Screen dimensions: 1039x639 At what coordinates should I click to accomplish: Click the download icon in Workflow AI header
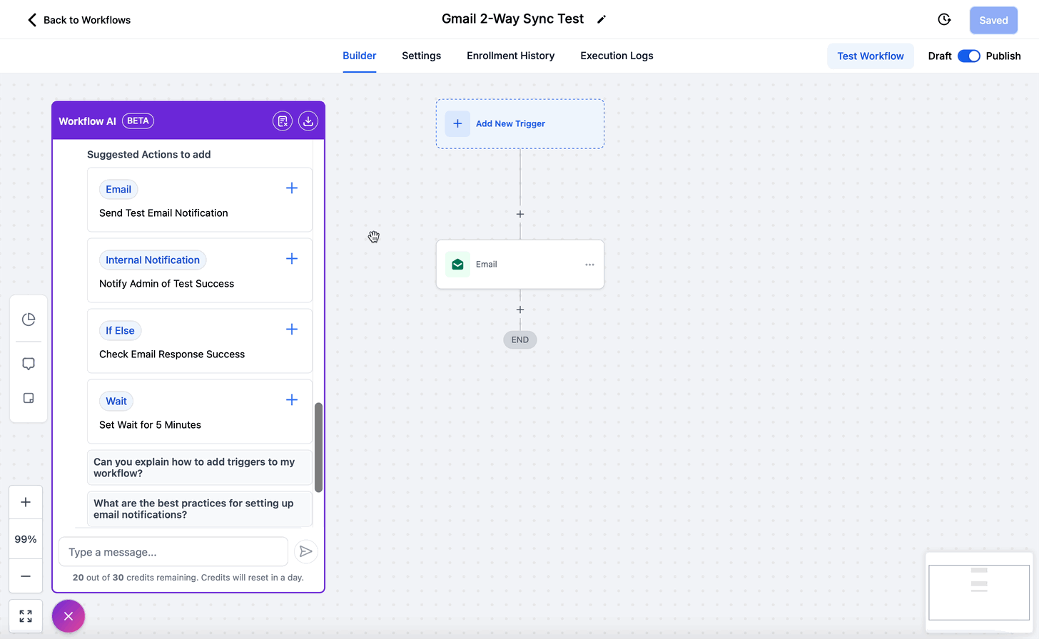coord(308,121)
